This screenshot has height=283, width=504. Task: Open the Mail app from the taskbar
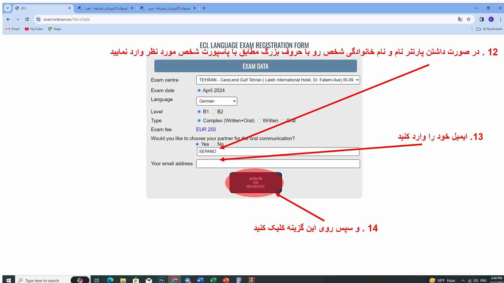click(149, 280)
